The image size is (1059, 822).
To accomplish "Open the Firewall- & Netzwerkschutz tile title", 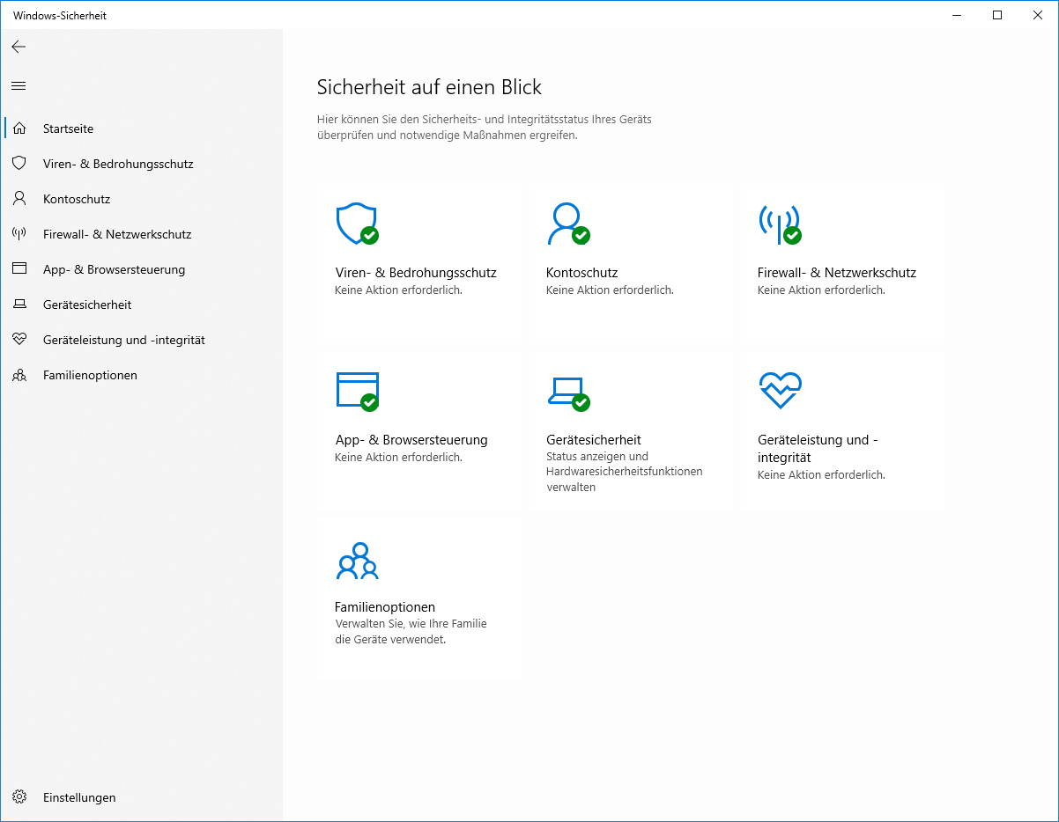I will 837,273.
